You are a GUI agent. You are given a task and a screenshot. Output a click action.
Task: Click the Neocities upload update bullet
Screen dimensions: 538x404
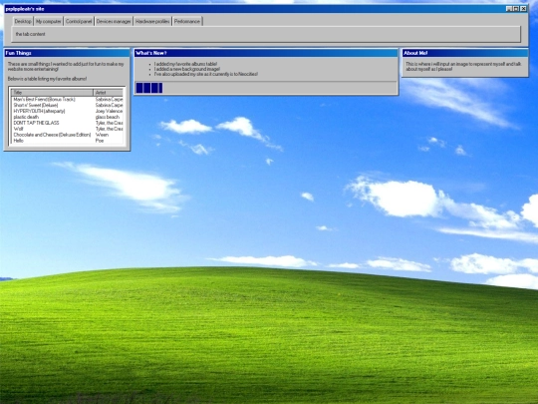206,74
